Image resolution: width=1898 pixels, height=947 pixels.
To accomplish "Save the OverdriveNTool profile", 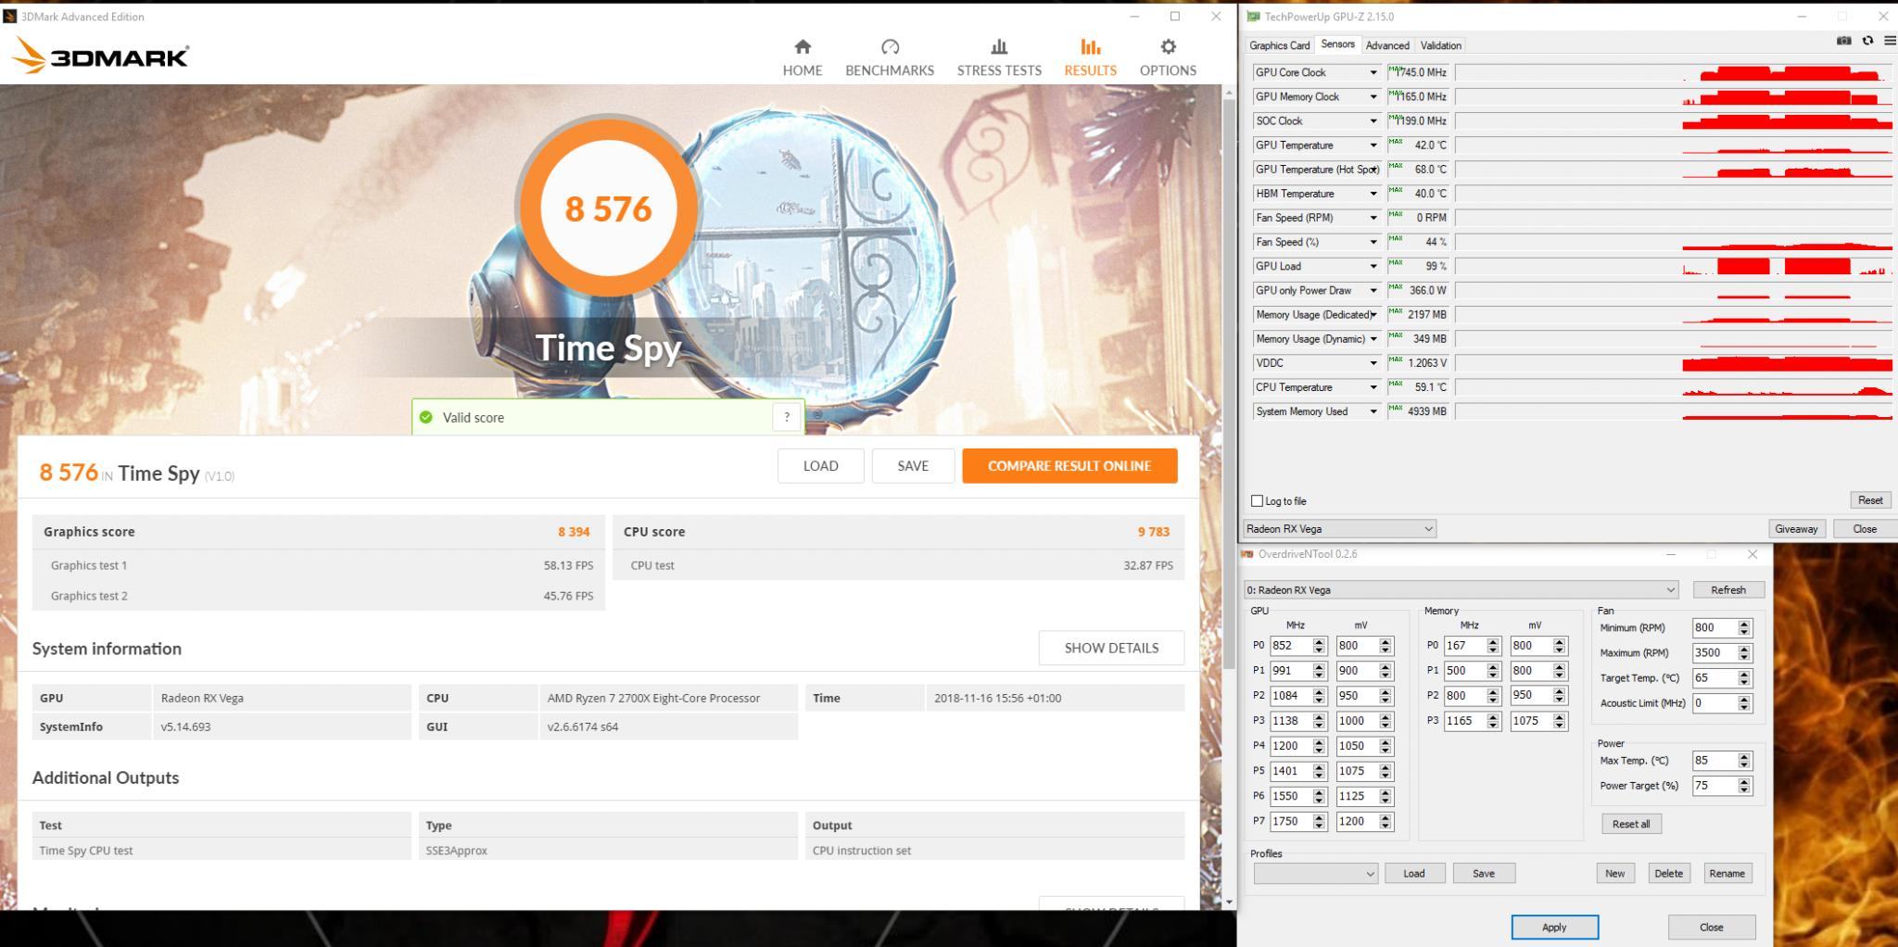I will [1484, 874].
